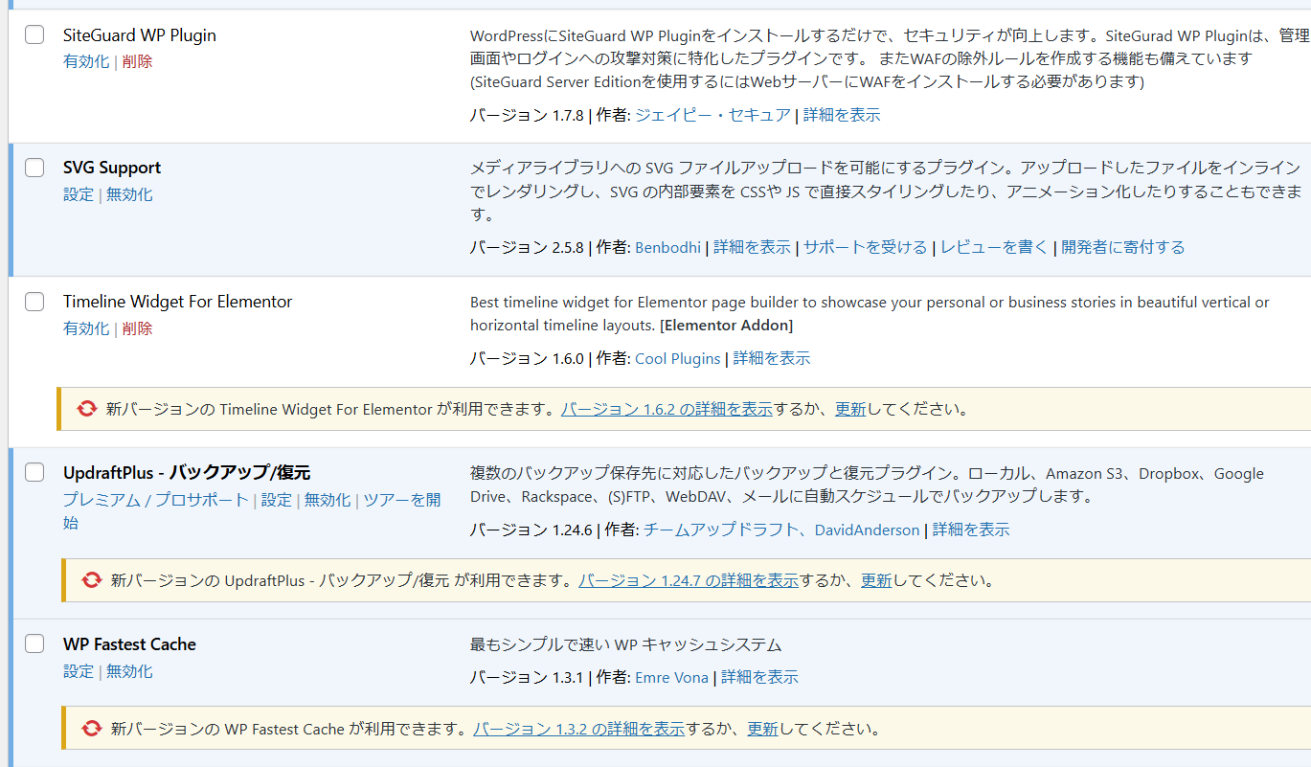Click the バージョン 2.5.8 text
Image resolution: width=1311 pixels, height=767 pixels.
(x=527, y=247)
